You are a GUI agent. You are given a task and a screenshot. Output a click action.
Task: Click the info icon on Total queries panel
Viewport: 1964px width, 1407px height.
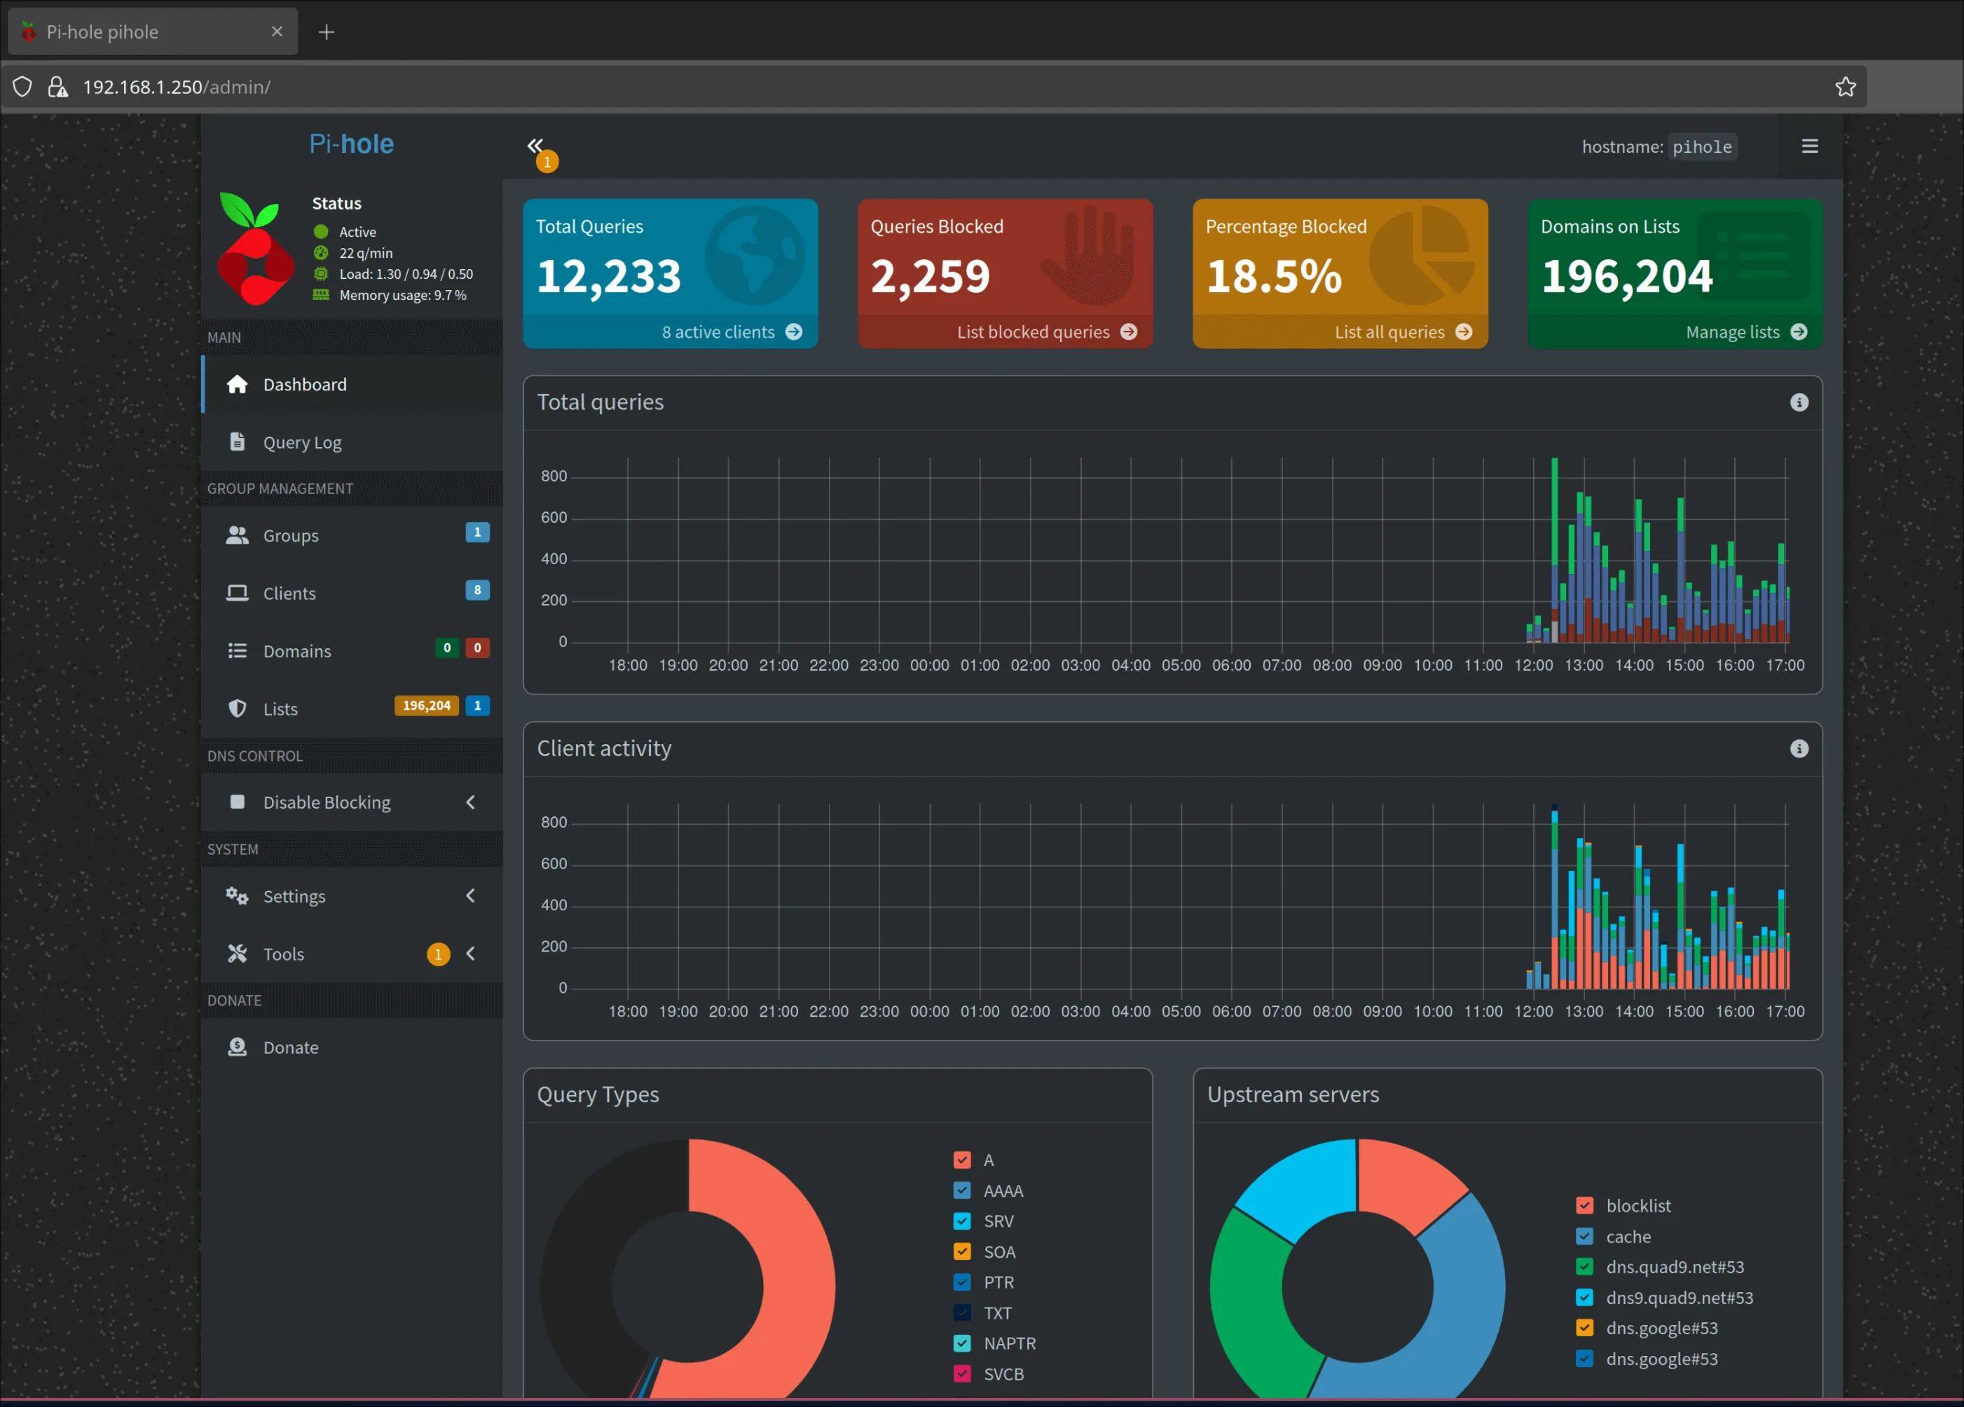pos(1800,401)
